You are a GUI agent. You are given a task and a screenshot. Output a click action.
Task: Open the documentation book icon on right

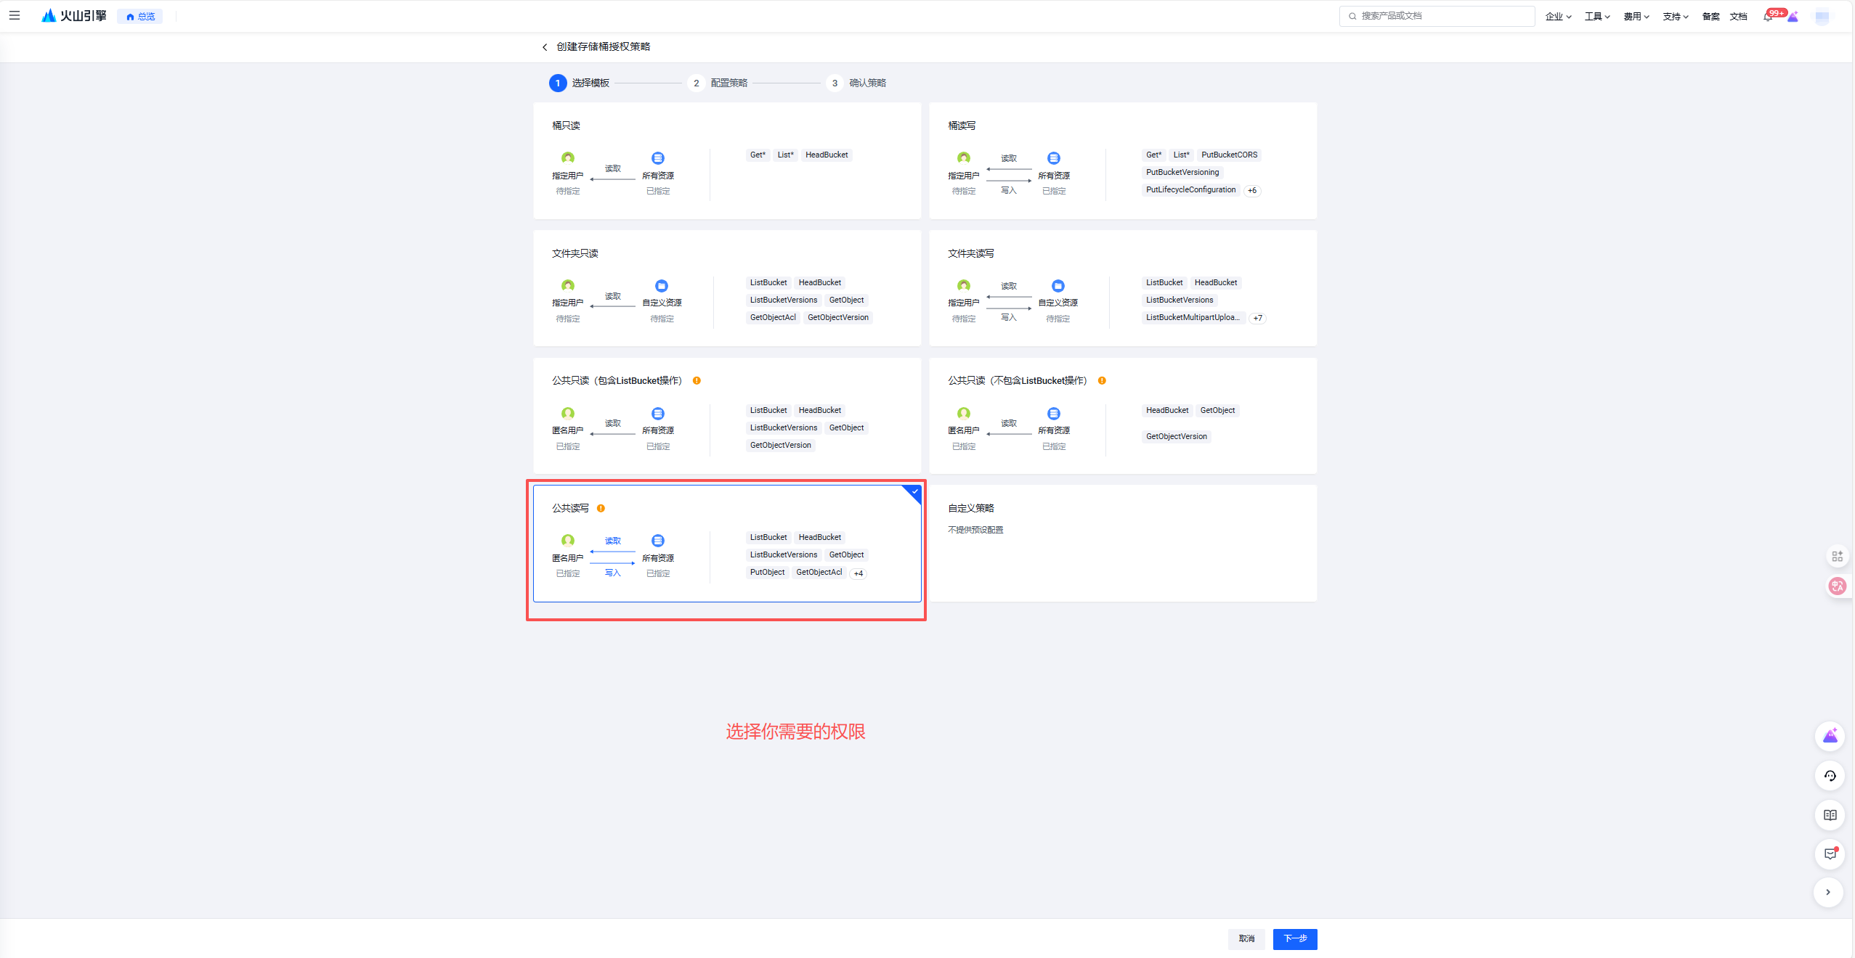1830,815
